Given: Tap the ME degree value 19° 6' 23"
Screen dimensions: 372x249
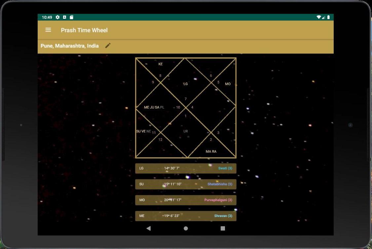Looking at the screenshot, I should tap(172, 216).
